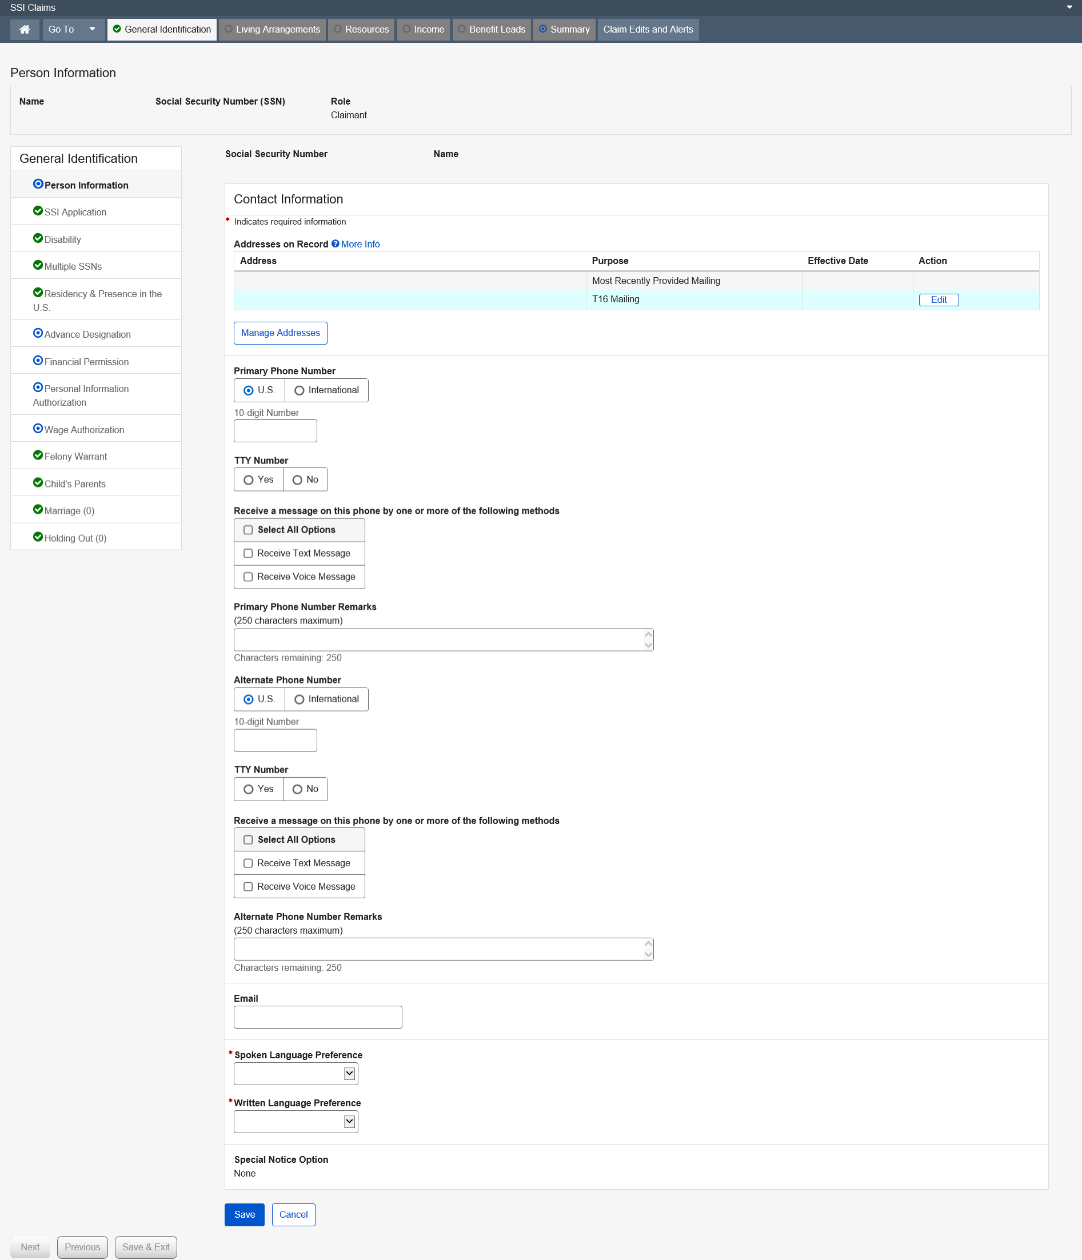
Task: Click into the Email input field
Action: coord(317,1017)
